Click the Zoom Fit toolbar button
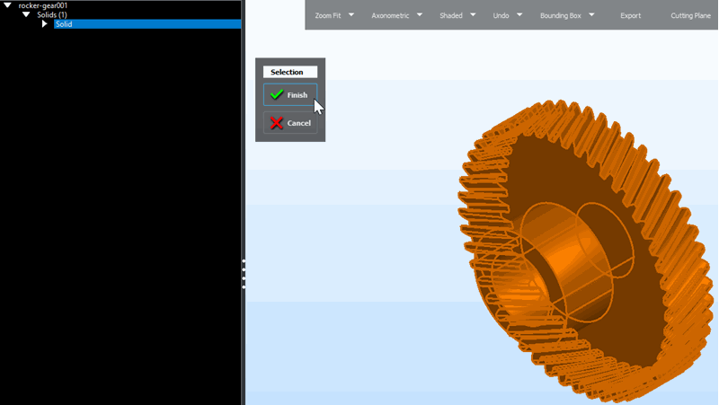 [328, 15]
